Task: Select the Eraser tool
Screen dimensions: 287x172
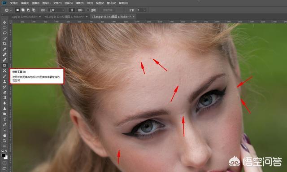Action: pos(4,92)
